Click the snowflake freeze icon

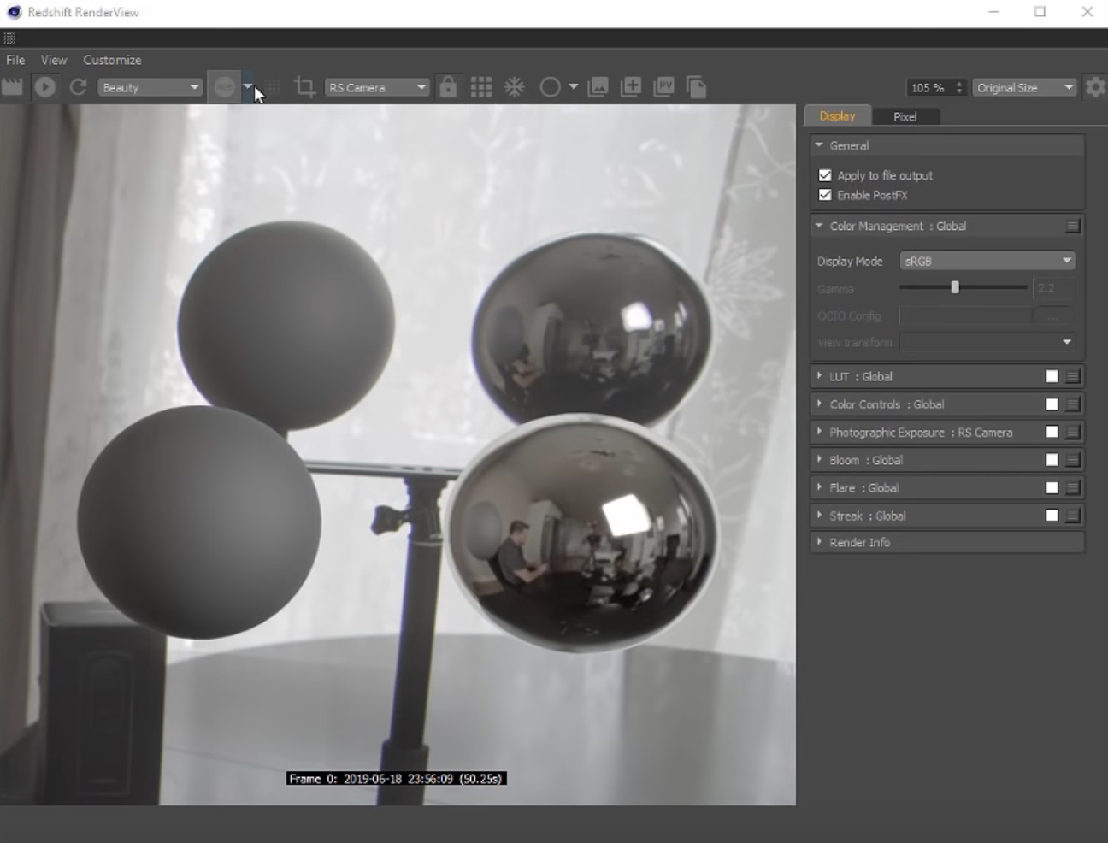(x=514, y=87)
